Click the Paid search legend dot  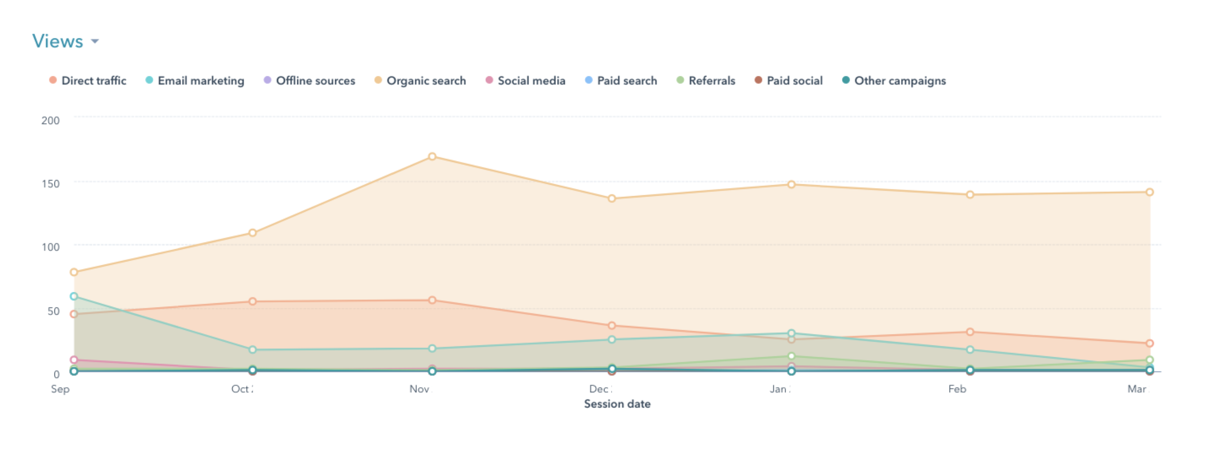click(x=588, y=80)
